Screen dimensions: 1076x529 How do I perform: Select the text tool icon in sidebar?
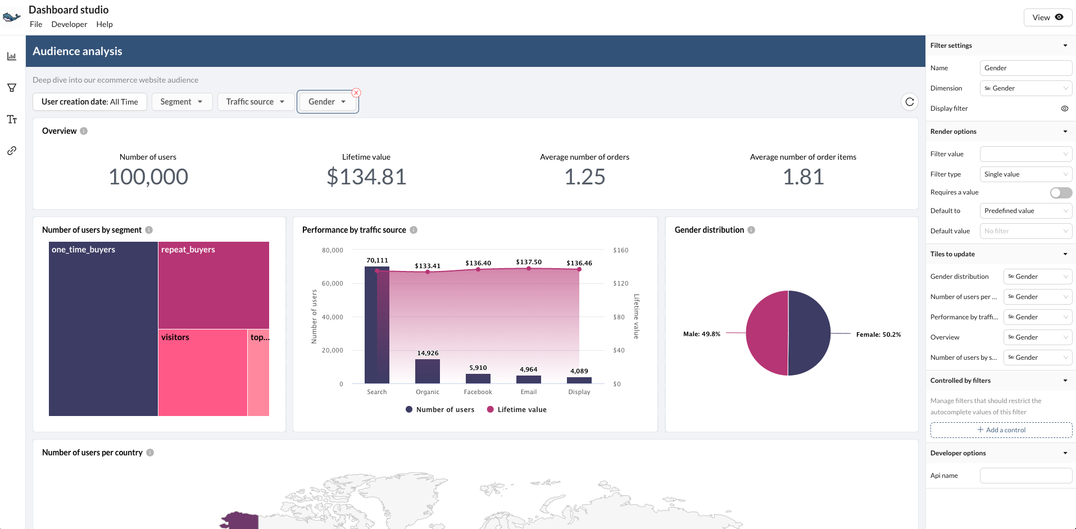click(x=11, y=119)
